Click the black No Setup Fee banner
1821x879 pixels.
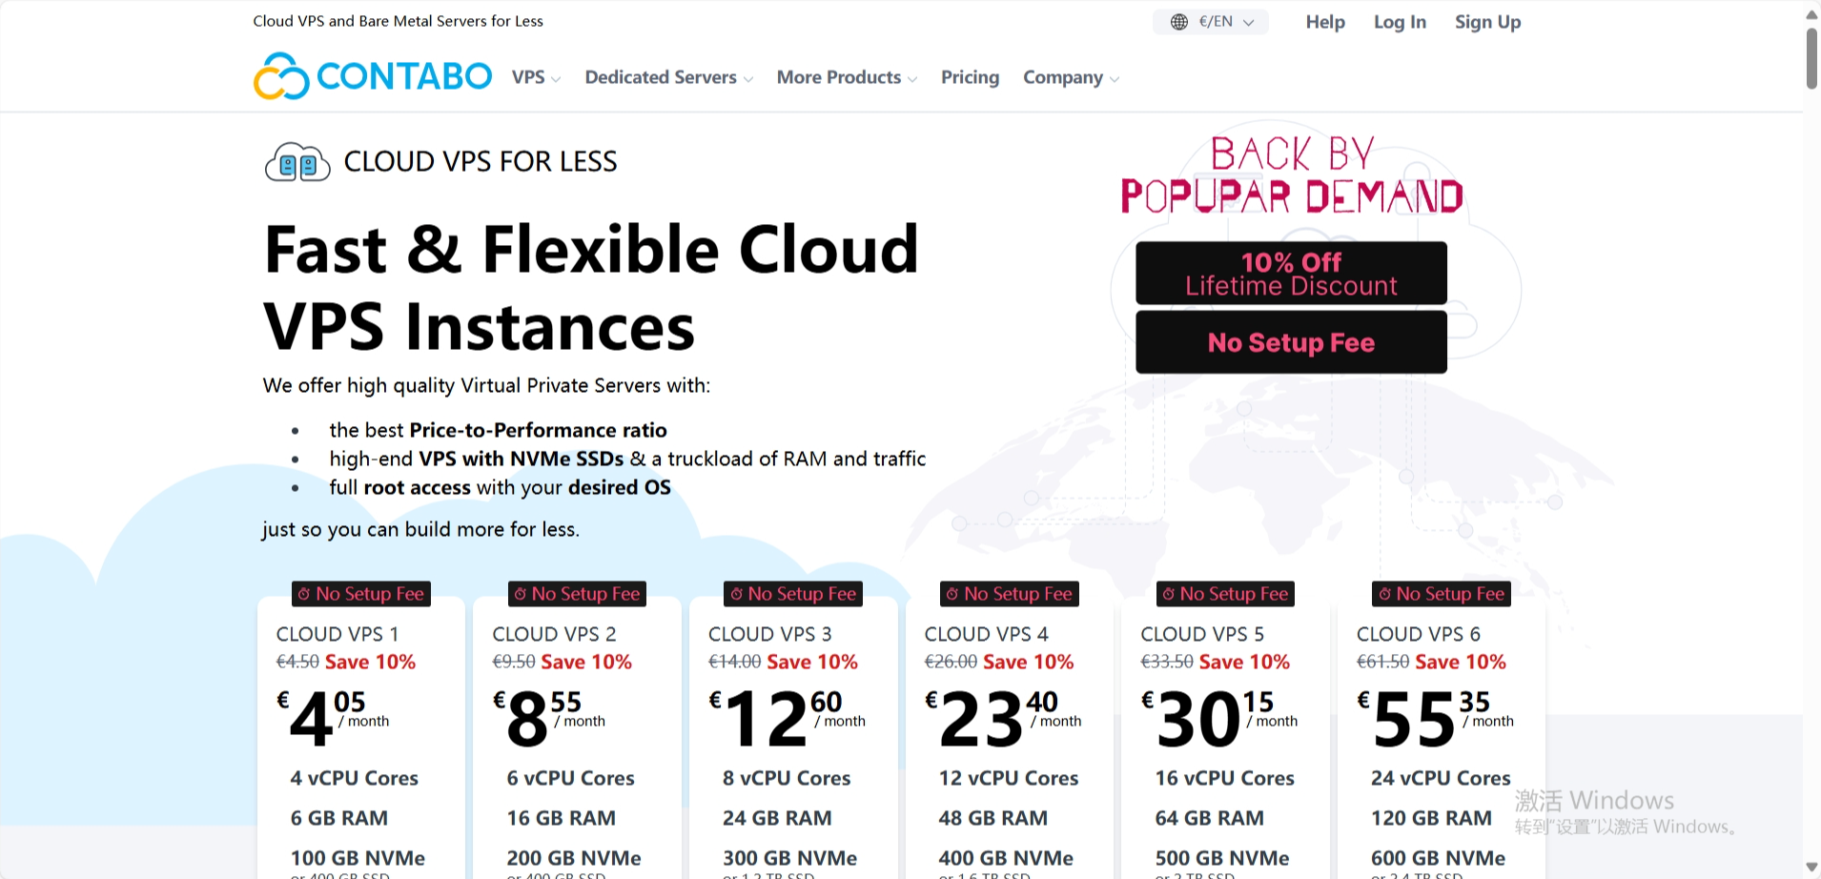point(1290,341)
